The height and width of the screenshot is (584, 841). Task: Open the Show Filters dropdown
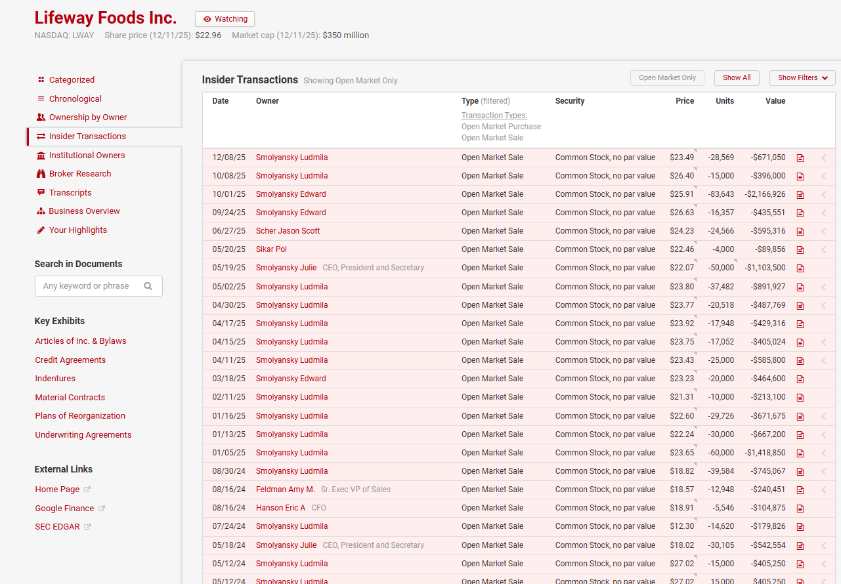pos(802,77)
